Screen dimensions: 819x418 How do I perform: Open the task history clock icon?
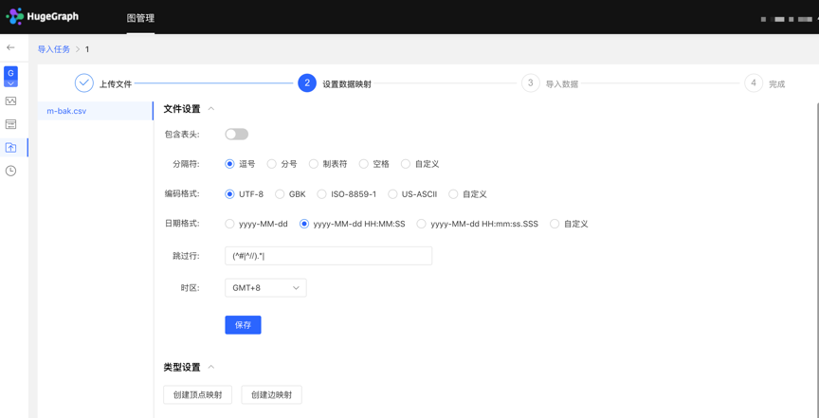(10, 171)
